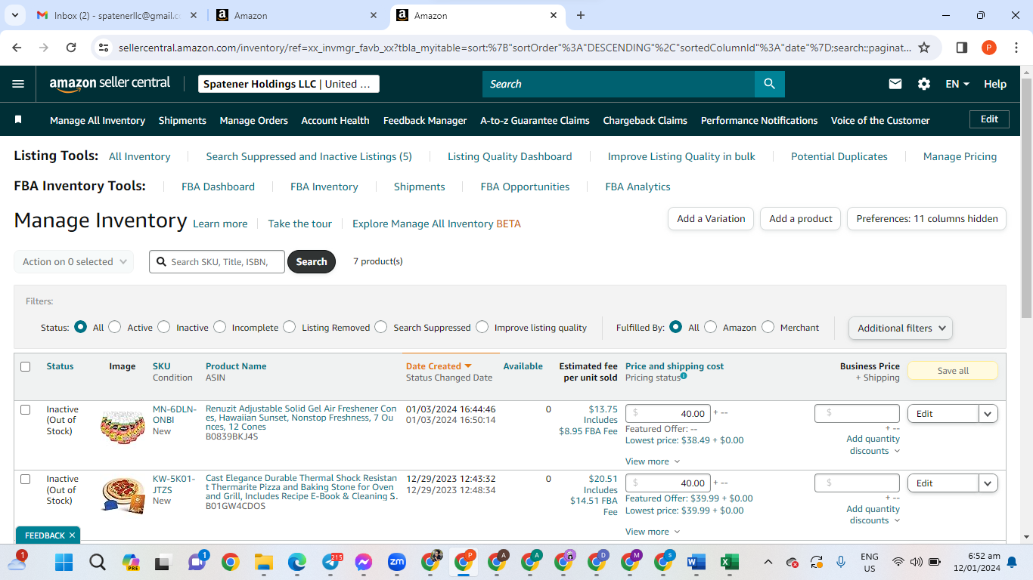Viewport: 1033px width, 580px height.
Task: Reload the page with the refresh icon
Action: point(71,48)
